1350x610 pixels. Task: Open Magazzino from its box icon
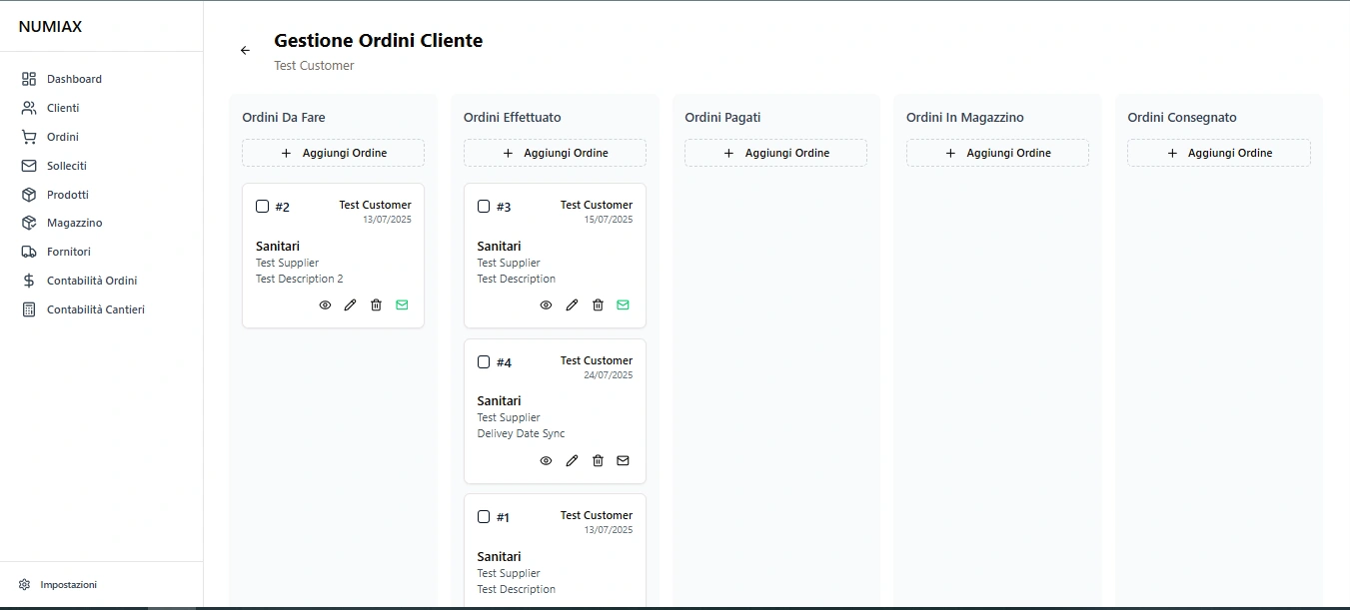(x=27, y=223)
